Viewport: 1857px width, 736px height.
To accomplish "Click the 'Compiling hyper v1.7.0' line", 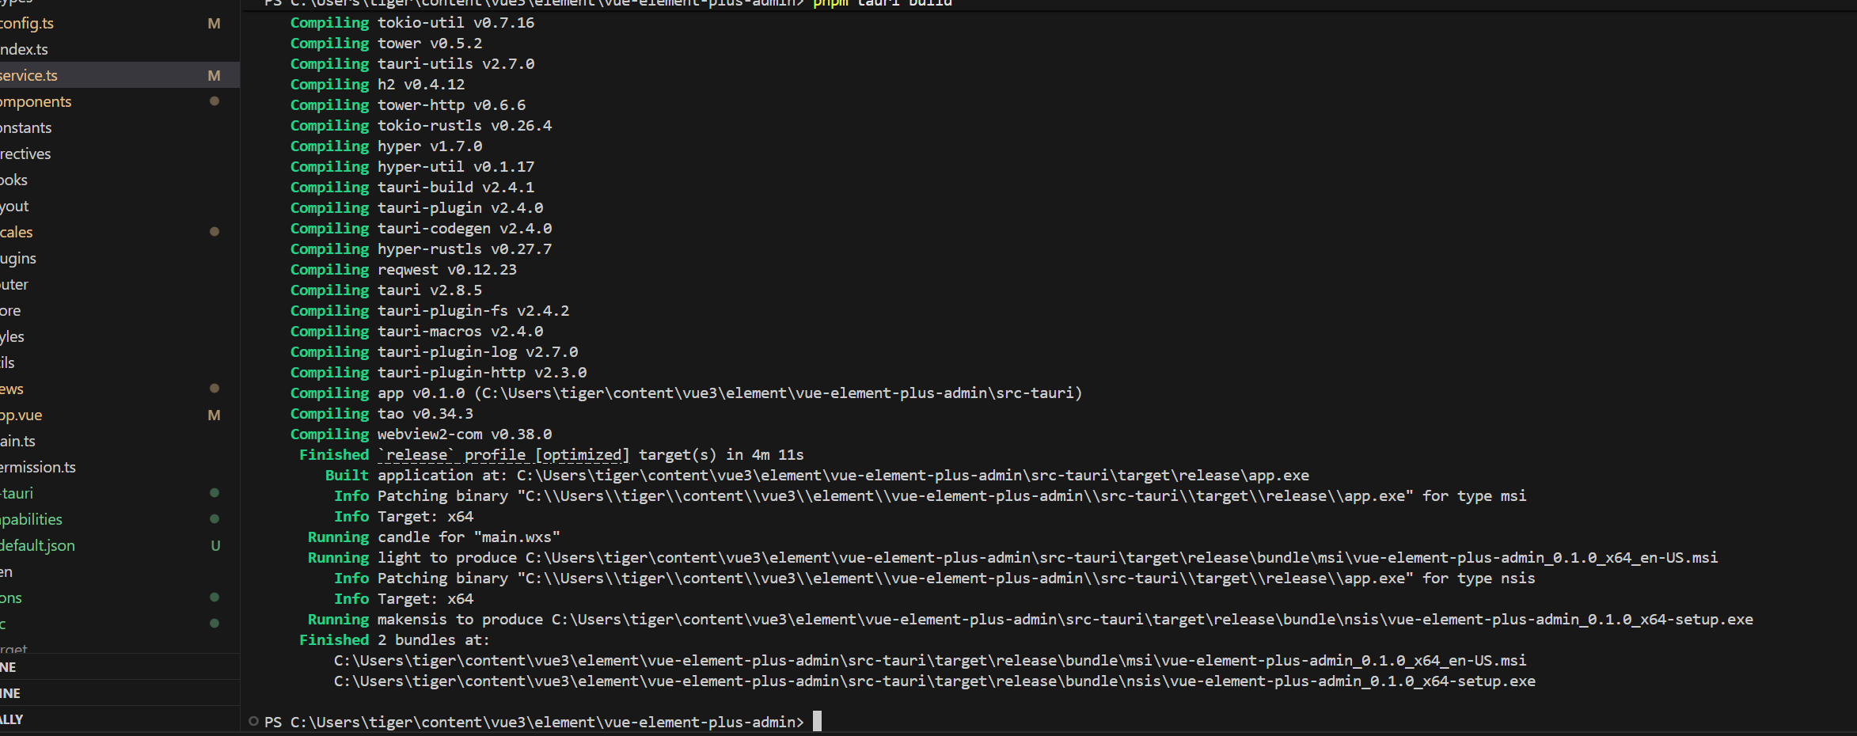I will click(x=386, y=146).
